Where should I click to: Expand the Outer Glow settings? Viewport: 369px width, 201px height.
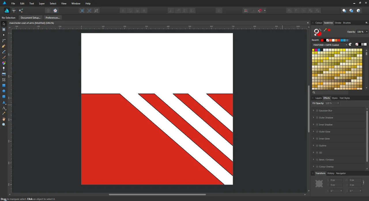coord(314,132)
